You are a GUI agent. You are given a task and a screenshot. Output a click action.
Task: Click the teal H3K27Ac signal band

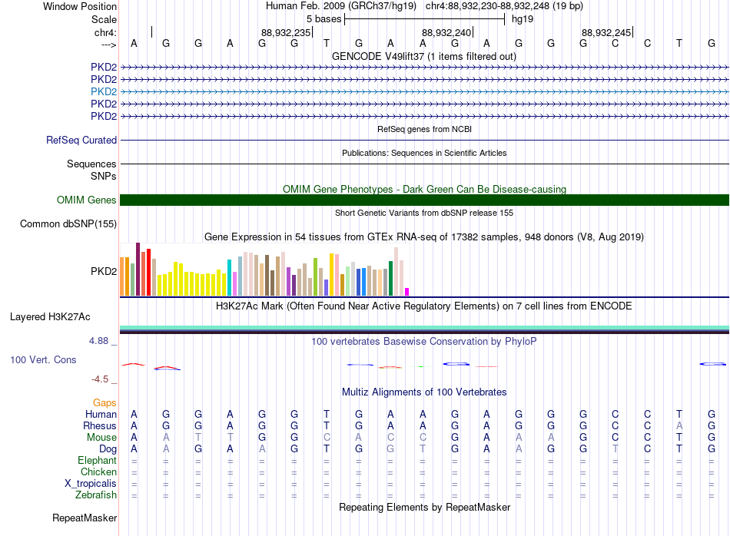424,328
